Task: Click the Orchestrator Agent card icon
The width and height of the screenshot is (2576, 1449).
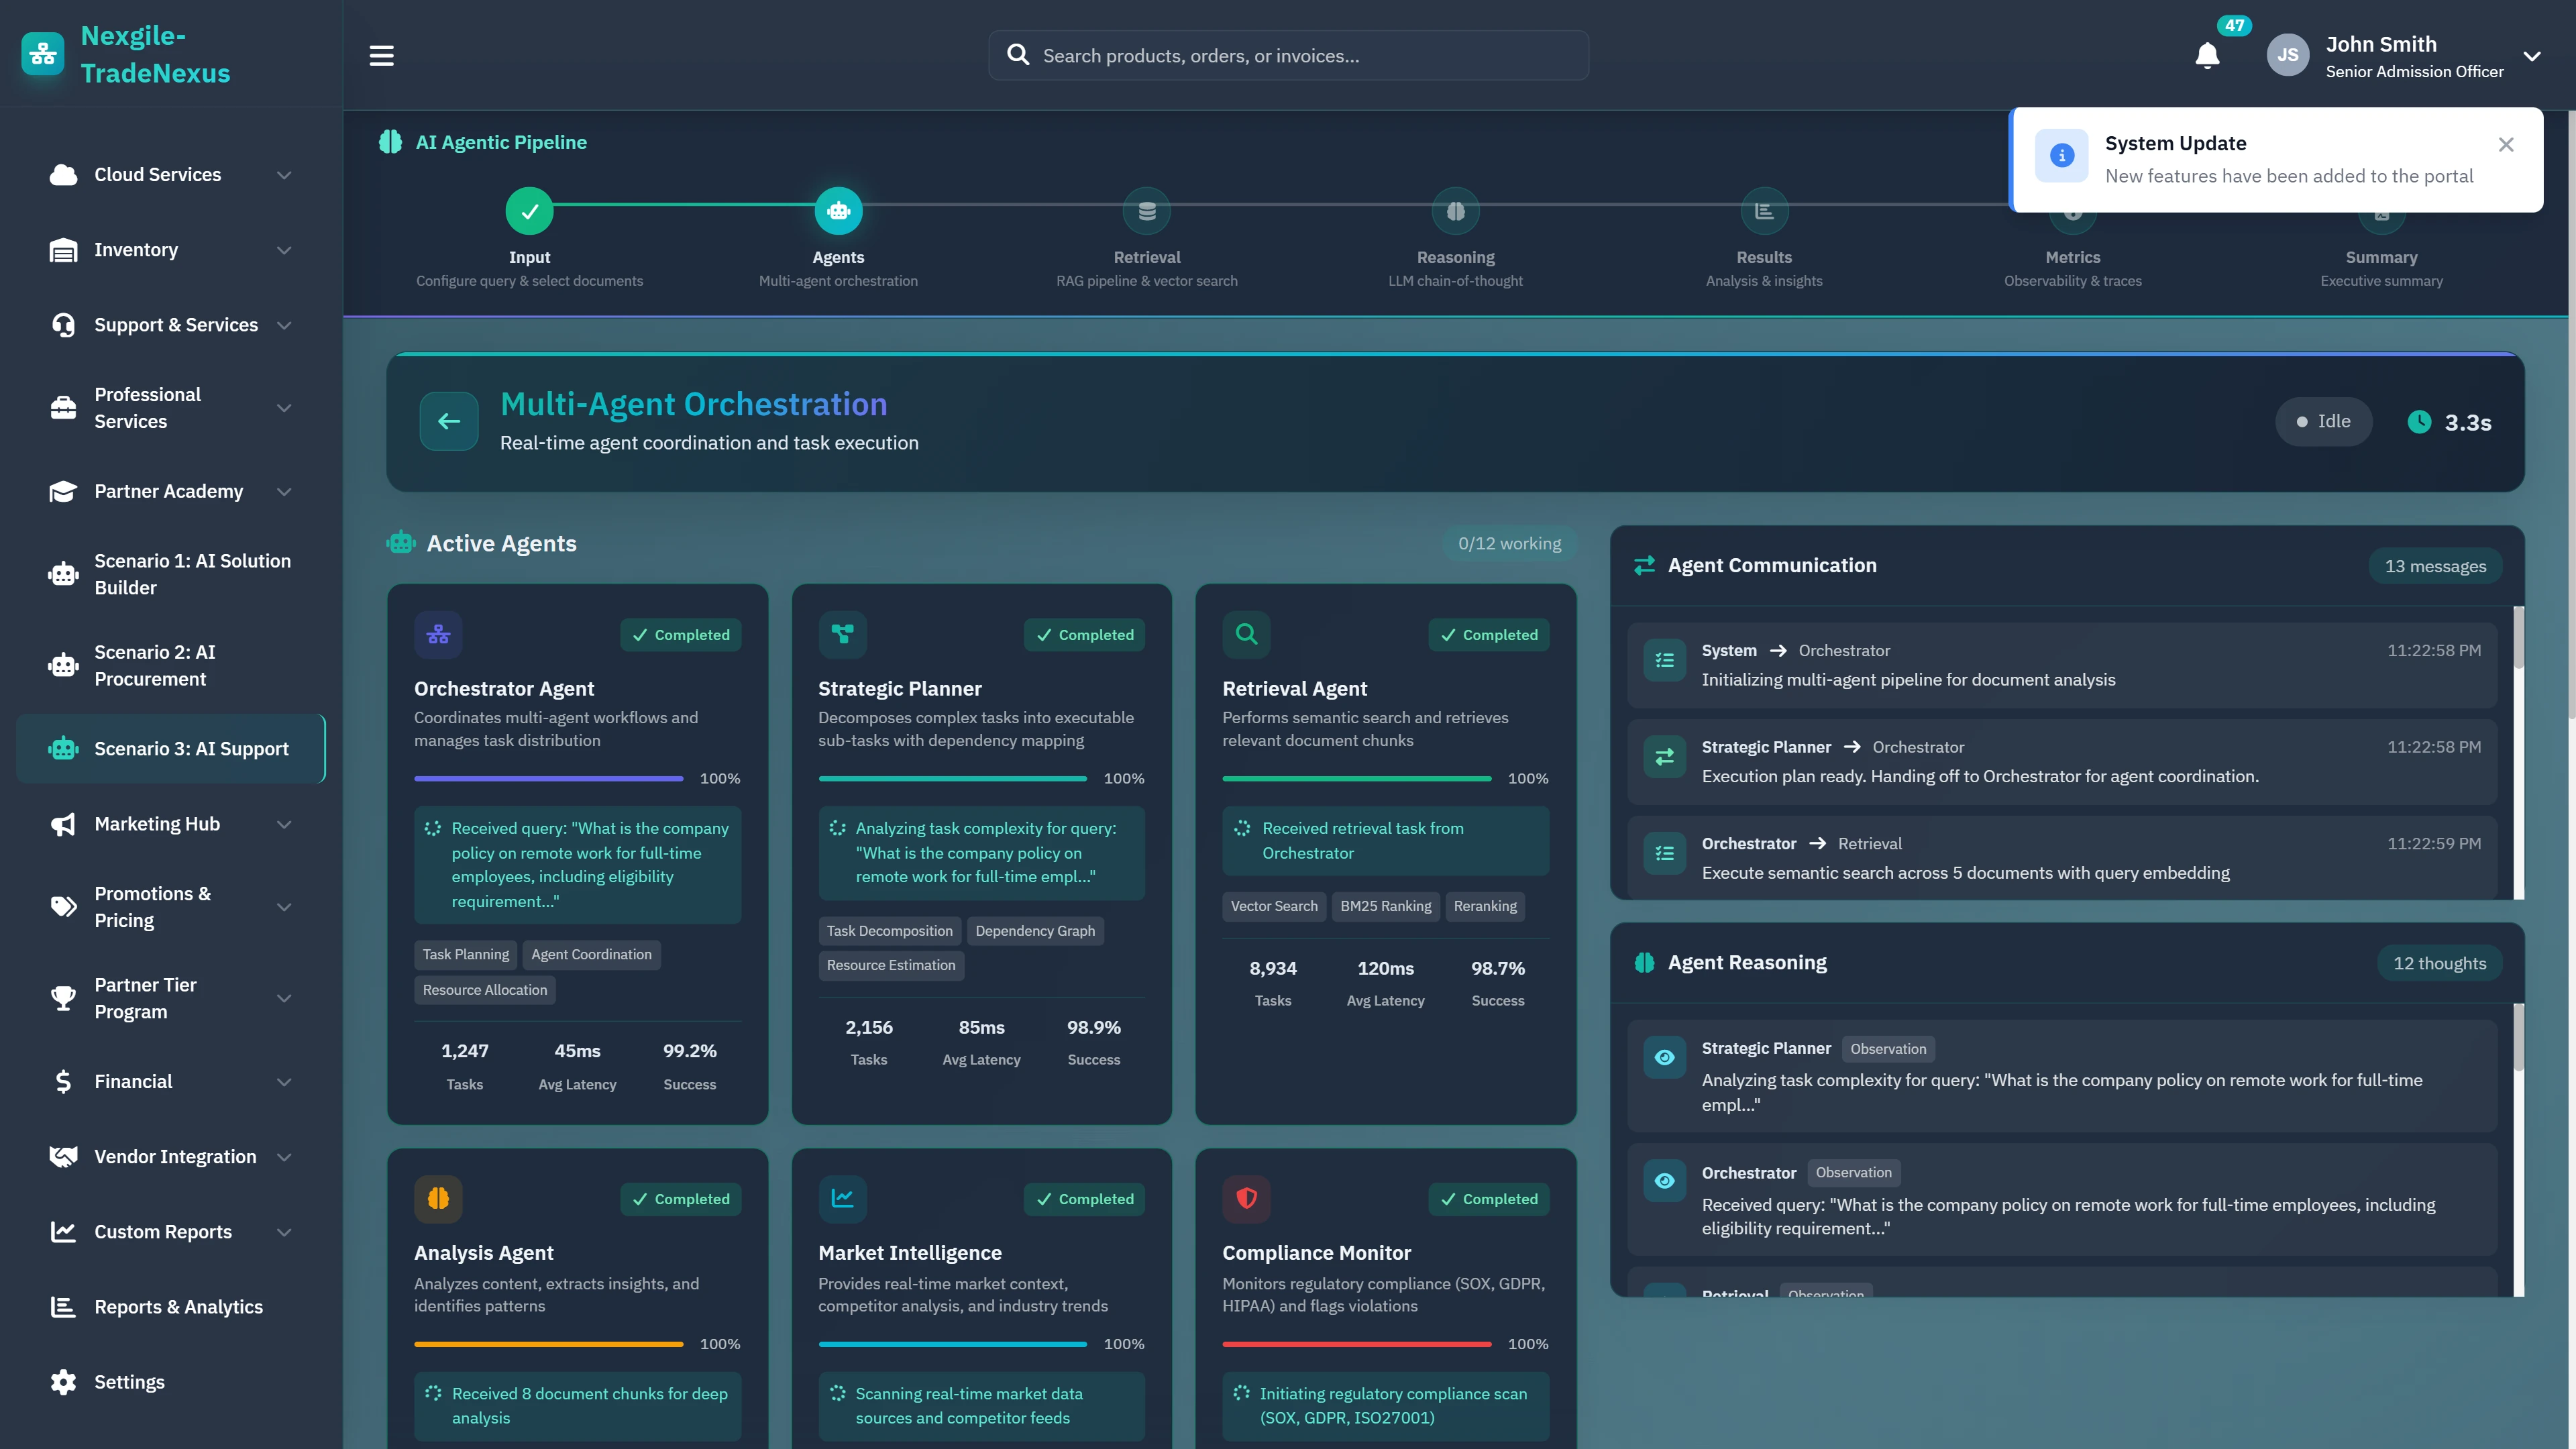Action: click(x=438, y=634)
